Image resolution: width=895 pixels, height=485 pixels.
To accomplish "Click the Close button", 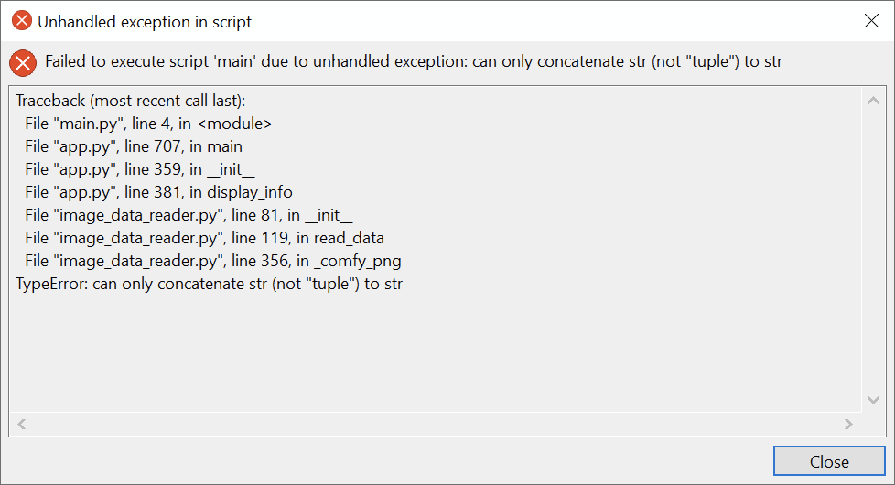I will (829, 461).
